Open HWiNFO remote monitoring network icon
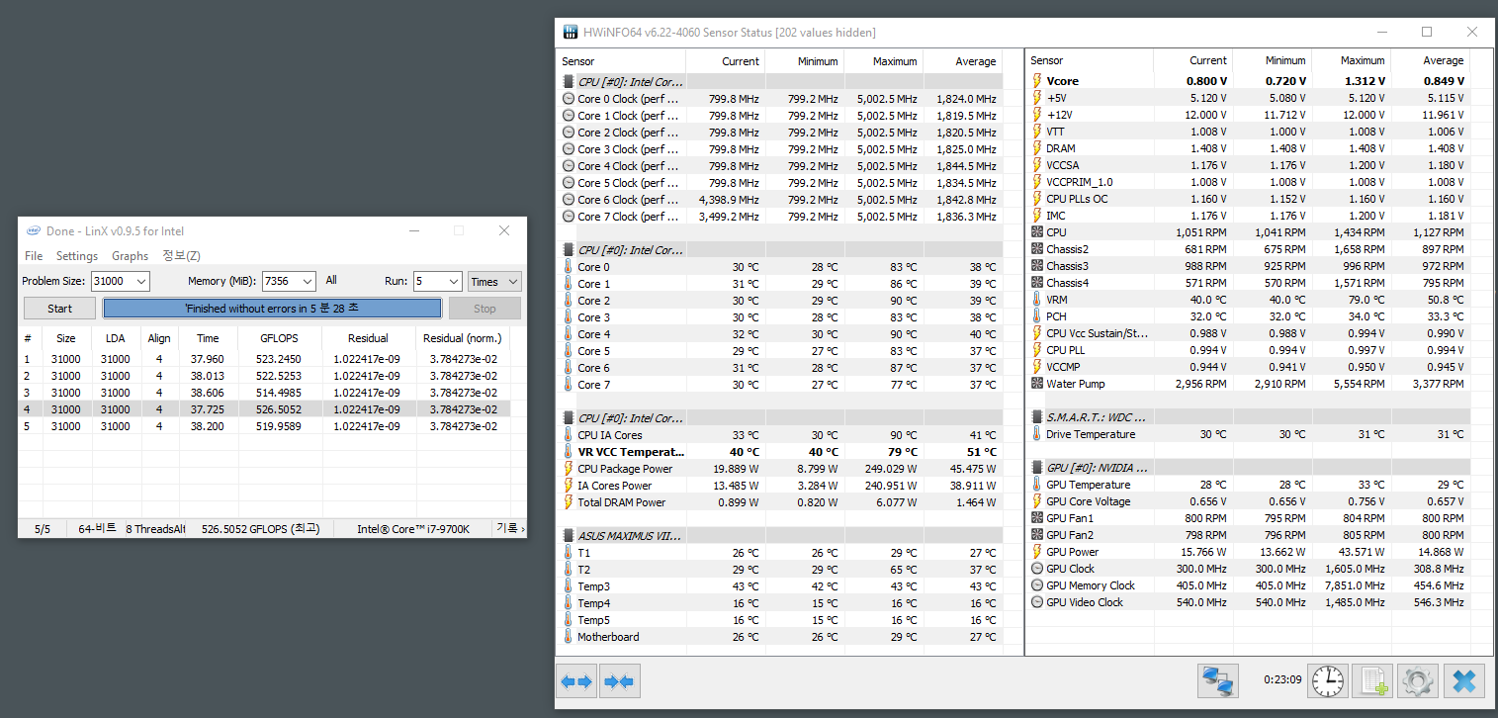This screenshot has width=1498, height=718. coord(1218,681)
